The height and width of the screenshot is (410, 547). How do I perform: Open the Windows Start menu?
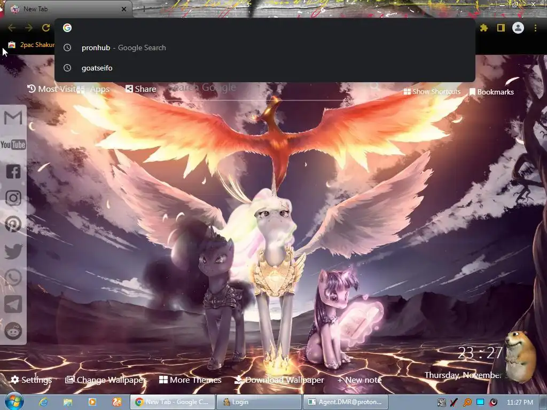(14, 401)
